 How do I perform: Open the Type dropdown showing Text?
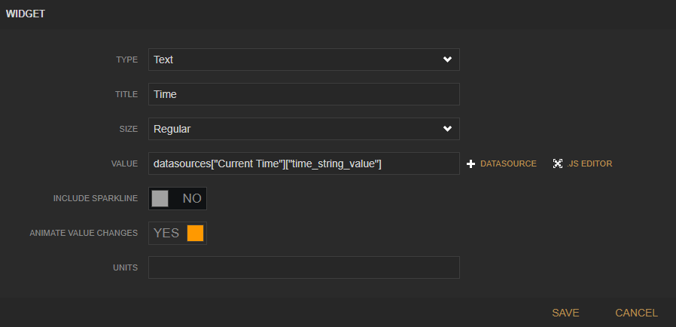click(303, 60)
